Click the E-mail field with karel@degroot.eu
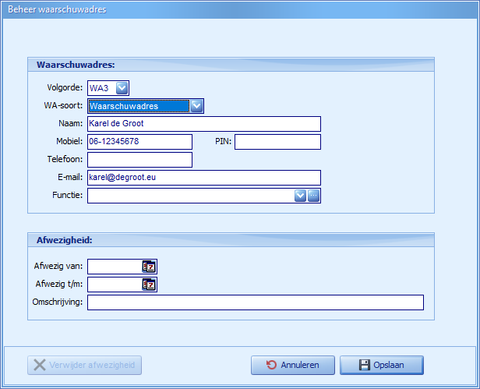Viewport: 480px width, 389px height. pos(204,178)
